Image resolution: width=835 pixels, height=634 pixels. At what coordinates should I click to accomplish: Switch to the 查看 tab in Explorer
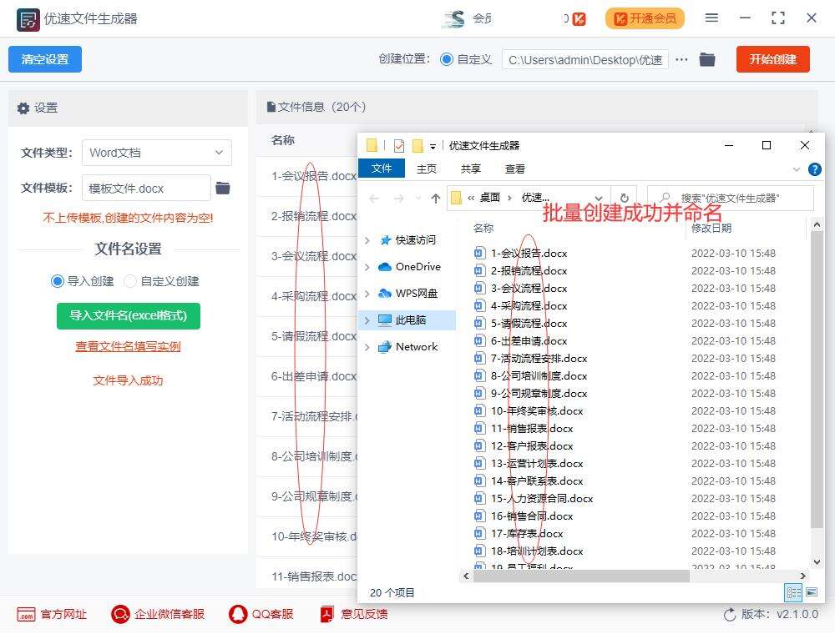coord(514,169)
